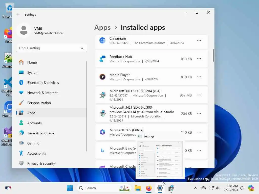Click the installed apps list scrollbar
This screenshot has height=194, width=259.
pyautogui.click(x=213, y=55)
